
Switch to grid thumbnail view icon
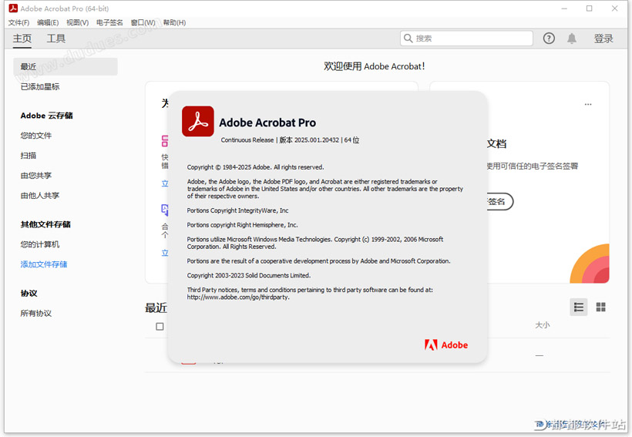coord(600,308)
